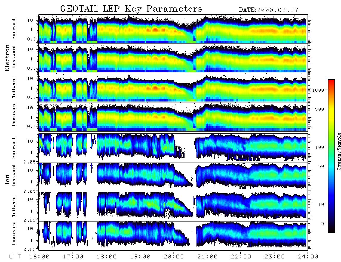Click the 21:00 time axis label
This screenshot has height=262, width=341.
(208, 257)
